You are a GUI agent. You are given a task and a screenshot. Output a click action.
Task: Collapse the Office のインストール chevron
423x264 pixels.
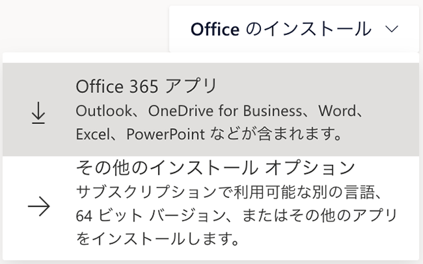pyautogui.click(x=391, y=29)
